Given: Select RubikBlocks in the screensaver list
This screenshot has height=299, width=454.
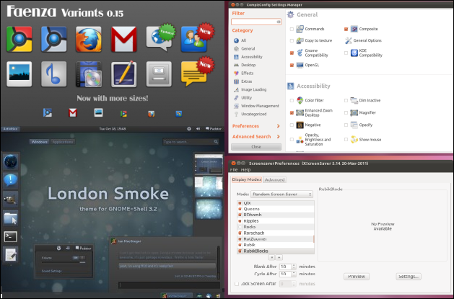Looking at the screenshot, I should (275, 251).
